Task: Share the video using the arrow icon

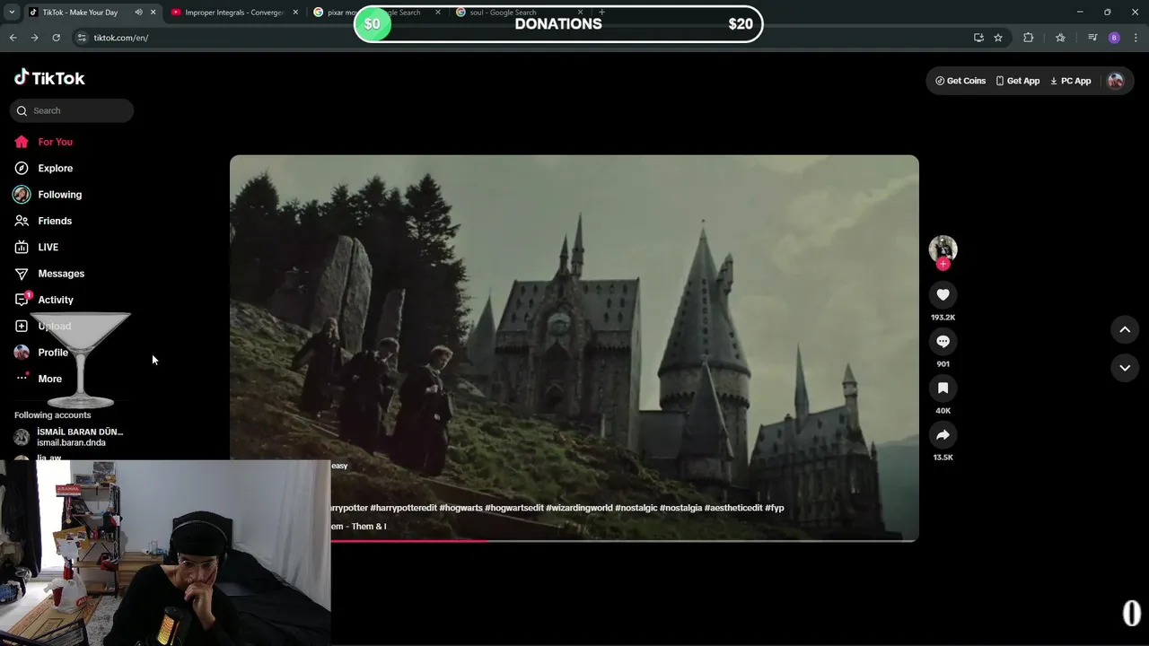Action: pos(943,434)
